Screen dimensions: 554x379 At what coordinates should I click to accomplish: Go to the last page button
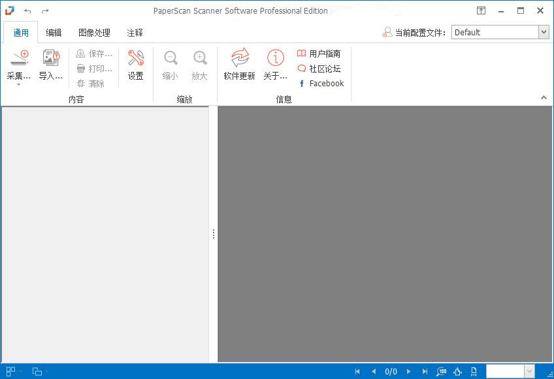pos(425,371)
